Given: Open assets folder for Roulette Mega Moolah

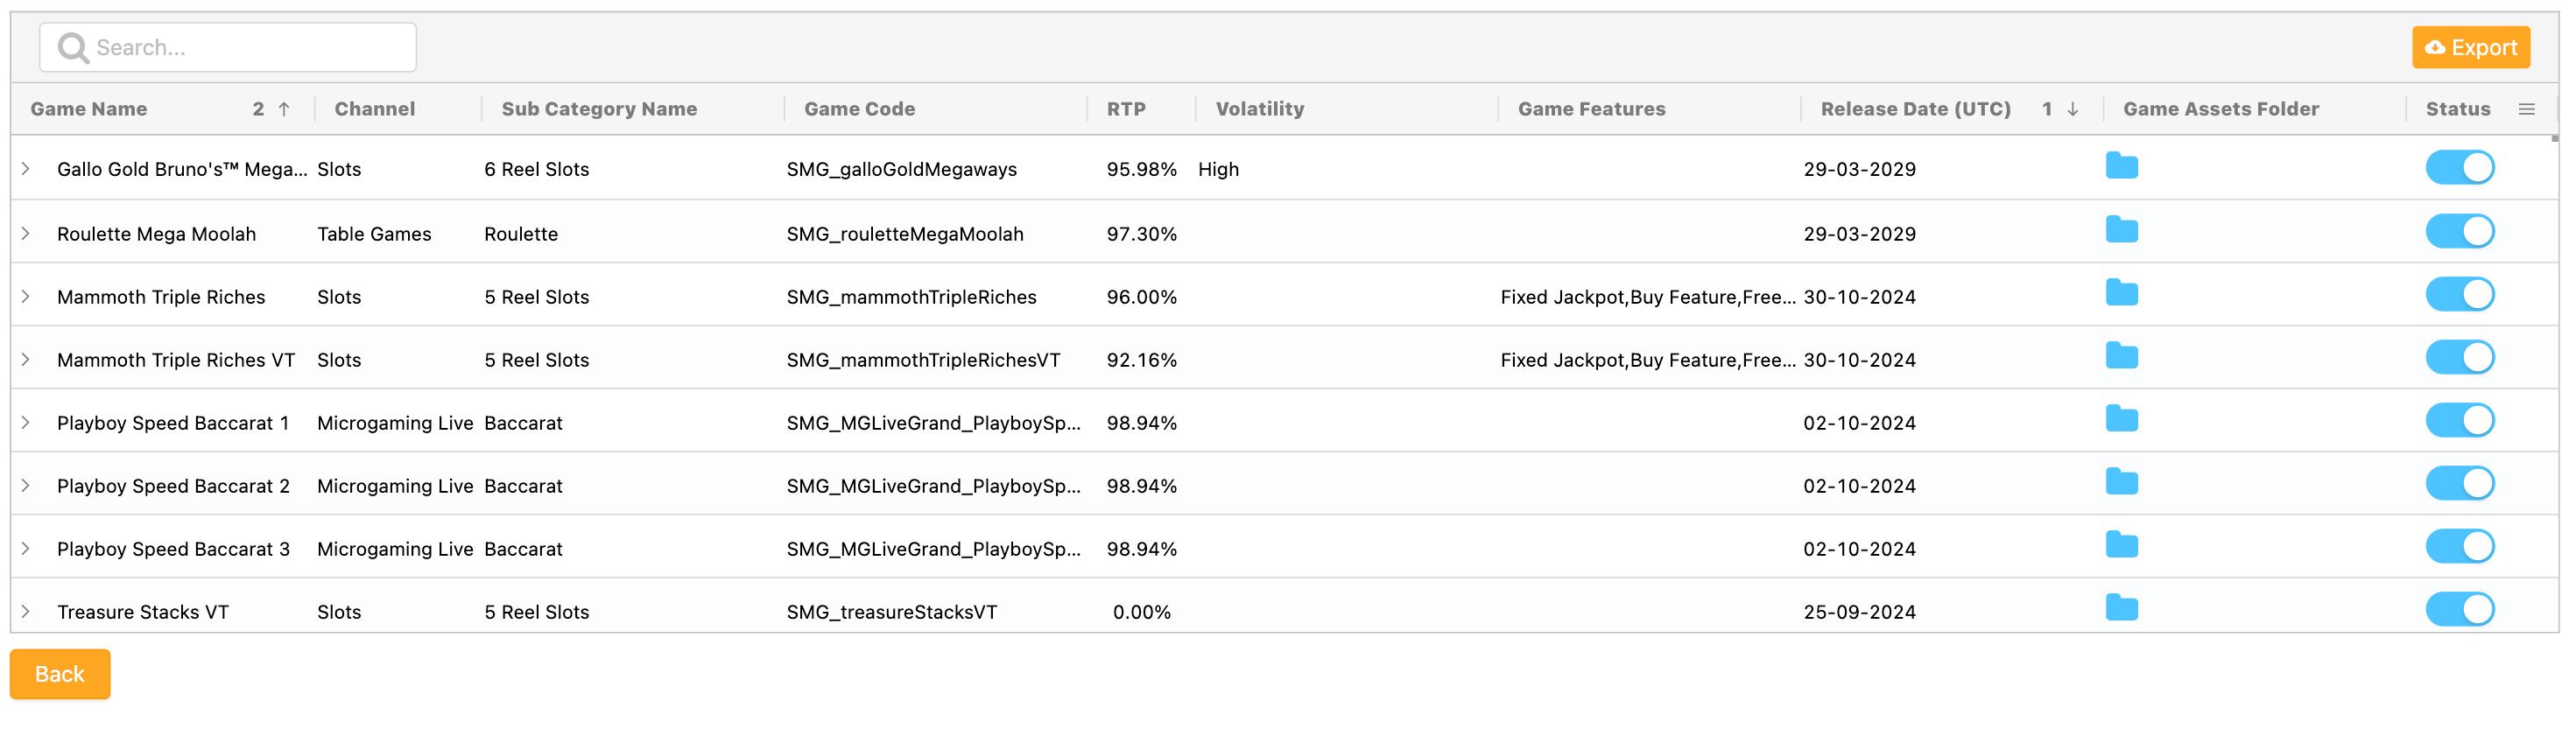Looking at the screenshot, I should pos(2121,230).
